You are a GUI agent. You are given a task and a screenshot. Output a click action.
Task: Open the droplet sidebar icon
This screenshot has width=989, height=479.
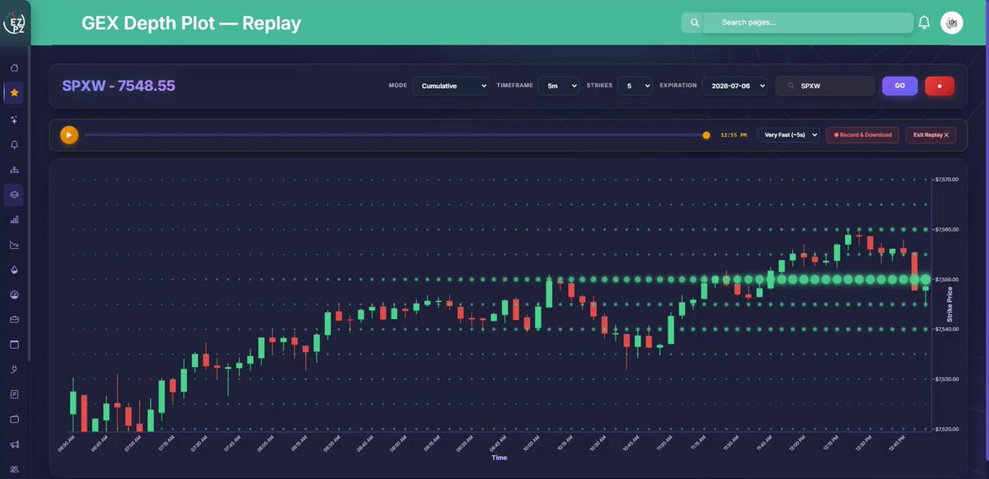point(14,270)
